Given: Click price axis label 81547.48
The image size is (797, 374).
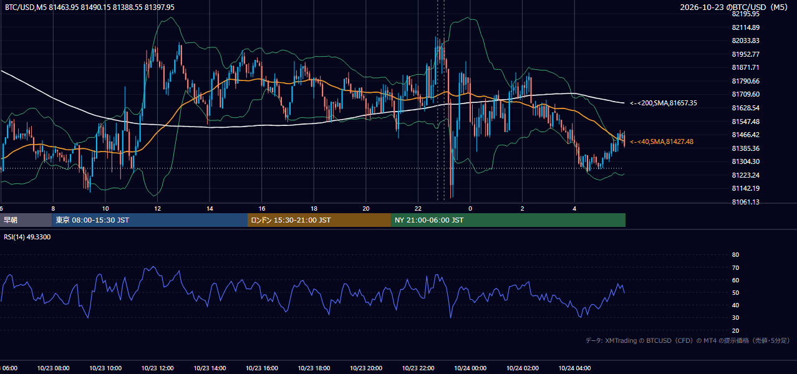Looking at the screenshot, I should click(746, 122).
